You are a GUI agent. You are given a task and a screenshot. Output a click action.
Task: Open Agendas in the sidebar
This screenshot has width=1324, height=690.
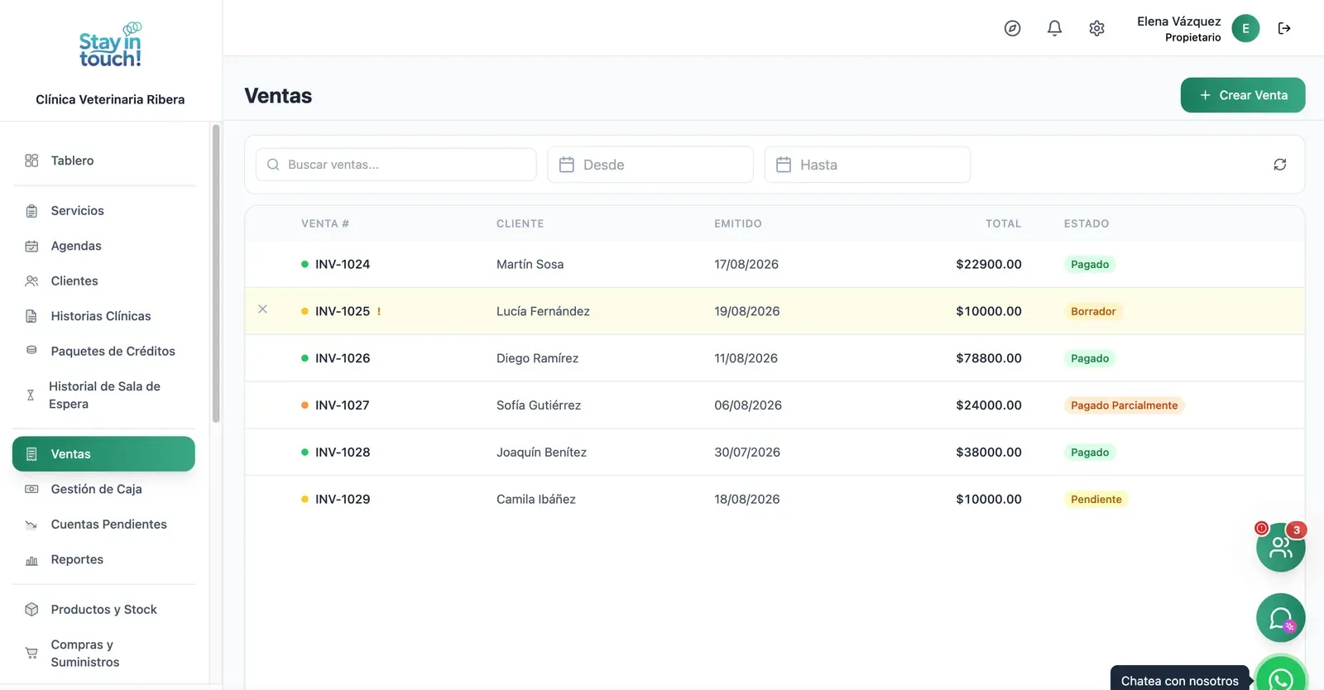(103, 246)
